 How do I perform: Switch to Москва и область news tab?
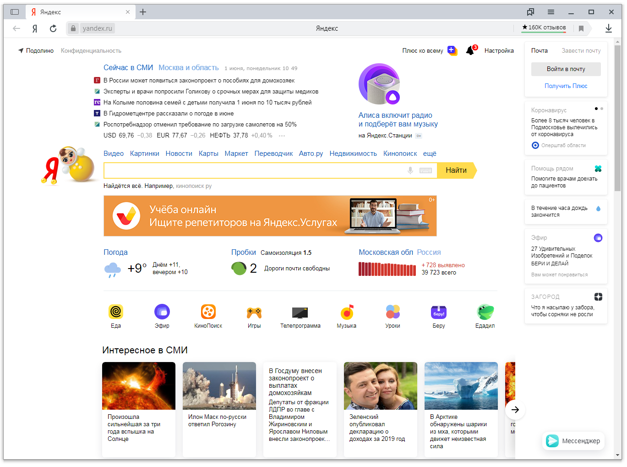point(188,68)
